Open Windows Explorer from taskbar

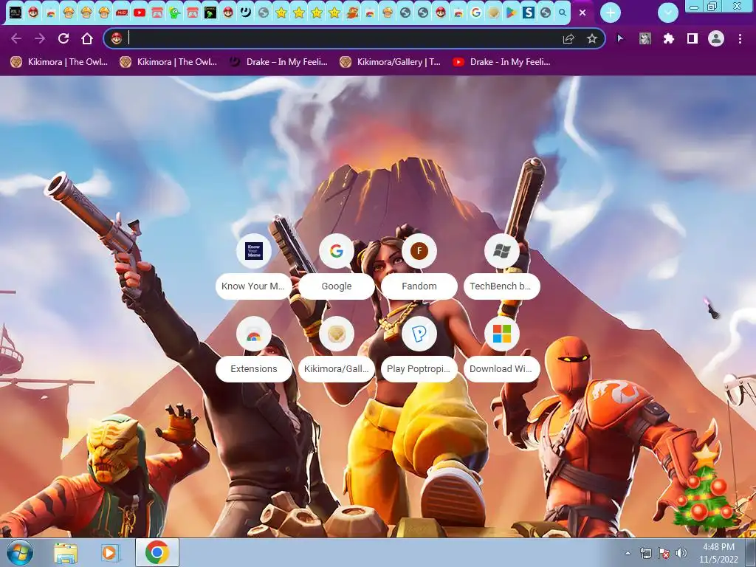pyautogui.click(x=66, y=552)
